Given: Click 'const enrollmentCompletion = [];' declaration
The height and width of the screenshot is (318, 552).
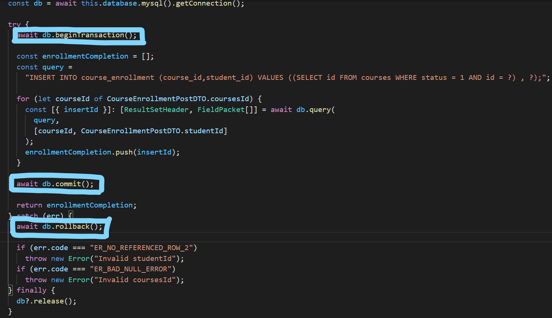Looking at the screenshot, I should pyautogui.click(x=85, y=56).
